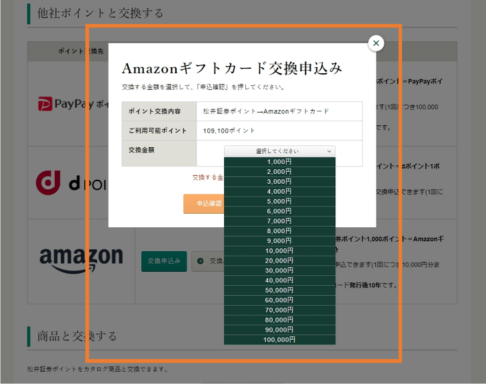Click the 109,100ポイント available points value
Screen dimensions: 486x385
(x=229, y=131)
